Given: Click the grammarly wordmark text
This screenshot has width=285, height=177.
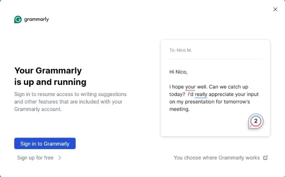Looking at the screenshot, I should (37, 19).
